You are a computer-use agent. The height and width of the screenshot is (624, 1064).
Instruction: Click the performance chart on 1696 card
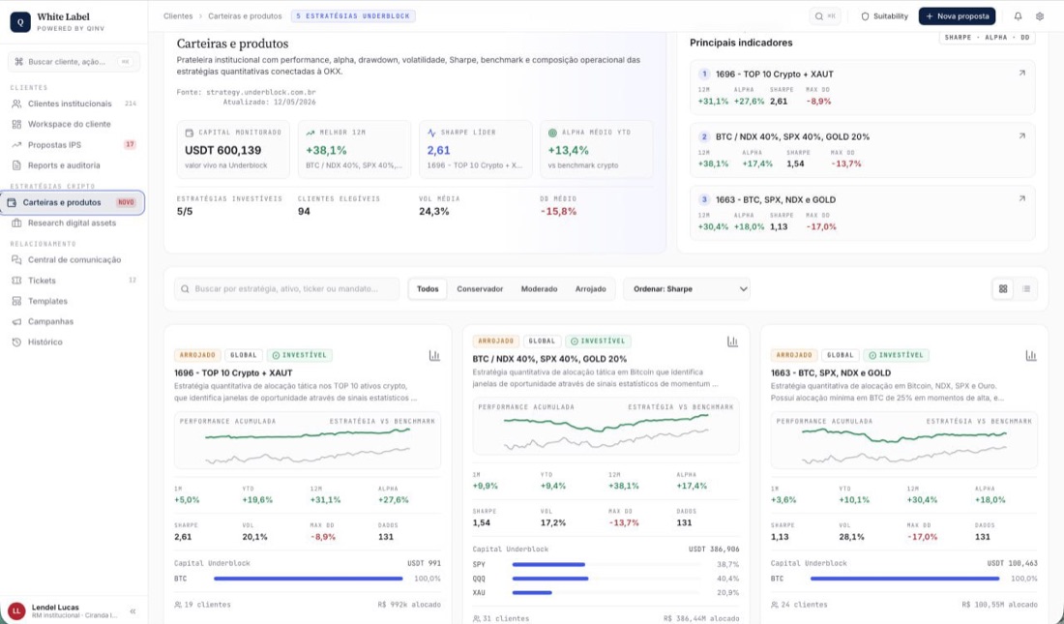coord(308,440)
